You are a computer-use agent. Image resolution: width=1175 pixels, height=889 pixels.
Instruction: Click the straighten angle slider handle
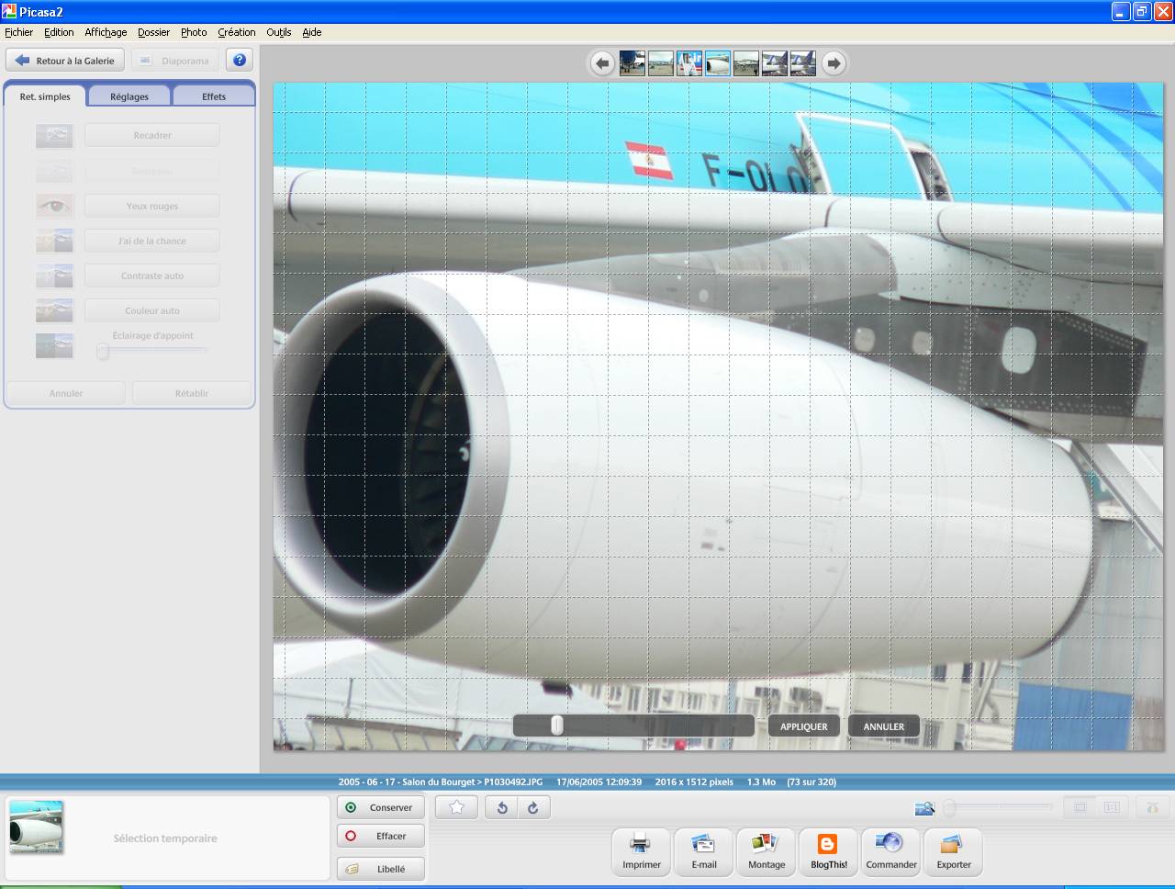[x=556, y=726]
